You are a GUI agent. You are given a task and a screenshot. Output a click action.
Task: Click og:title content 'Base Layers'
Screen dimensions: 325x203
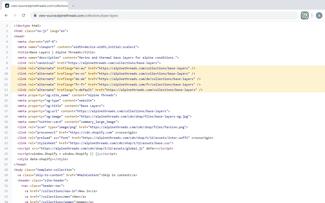click(x=91, y=106)
